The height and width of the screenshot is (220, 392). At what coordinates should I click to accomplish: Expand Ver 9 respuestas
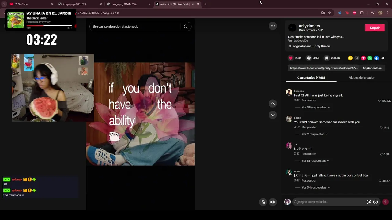pos(315,134)
